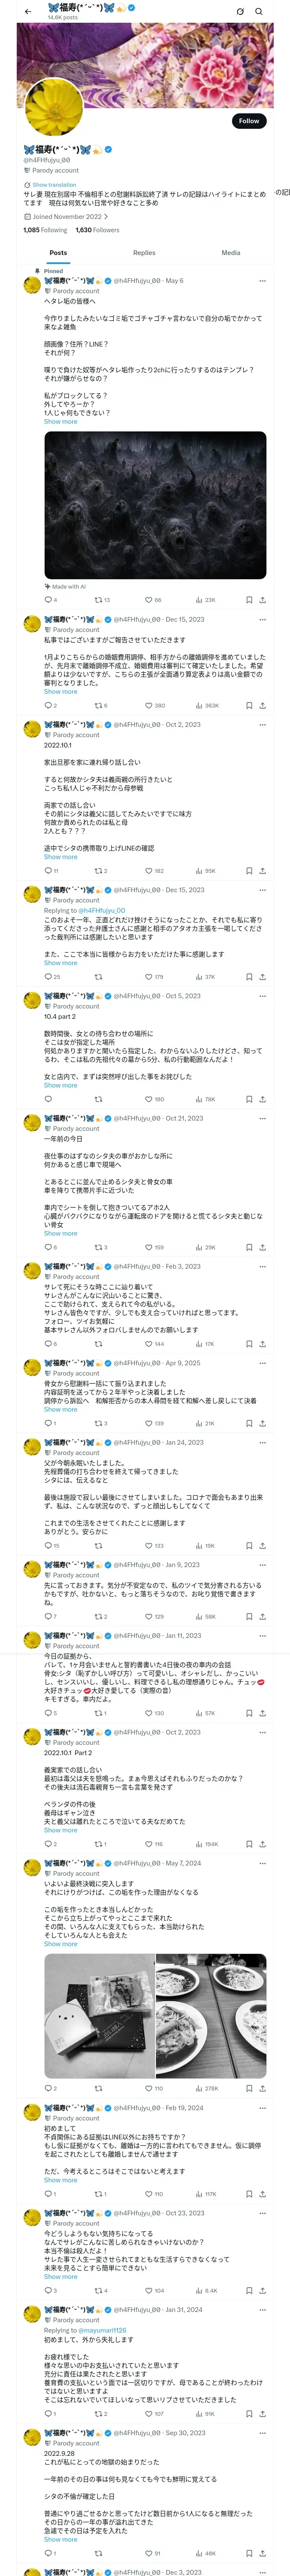The height and width of the screenshot is (2576, 290).
Task: Switch to the Replies tab
Action: coord(144,253)
